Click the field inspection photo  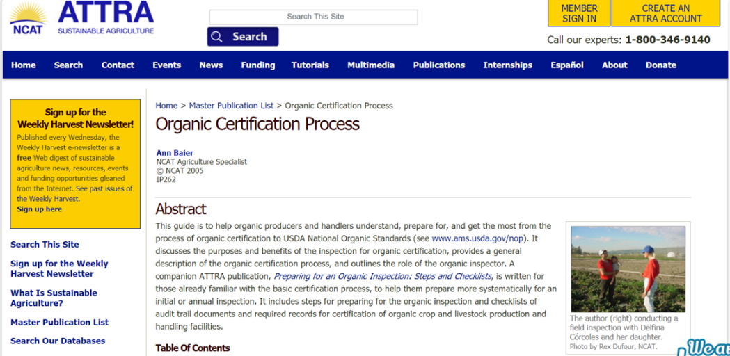click(x=628, y=269)
